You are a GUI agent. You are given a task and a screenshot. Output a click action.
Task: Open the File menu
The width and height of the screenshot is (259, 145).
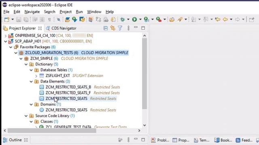pyautogui.click(x=6, y=12)
